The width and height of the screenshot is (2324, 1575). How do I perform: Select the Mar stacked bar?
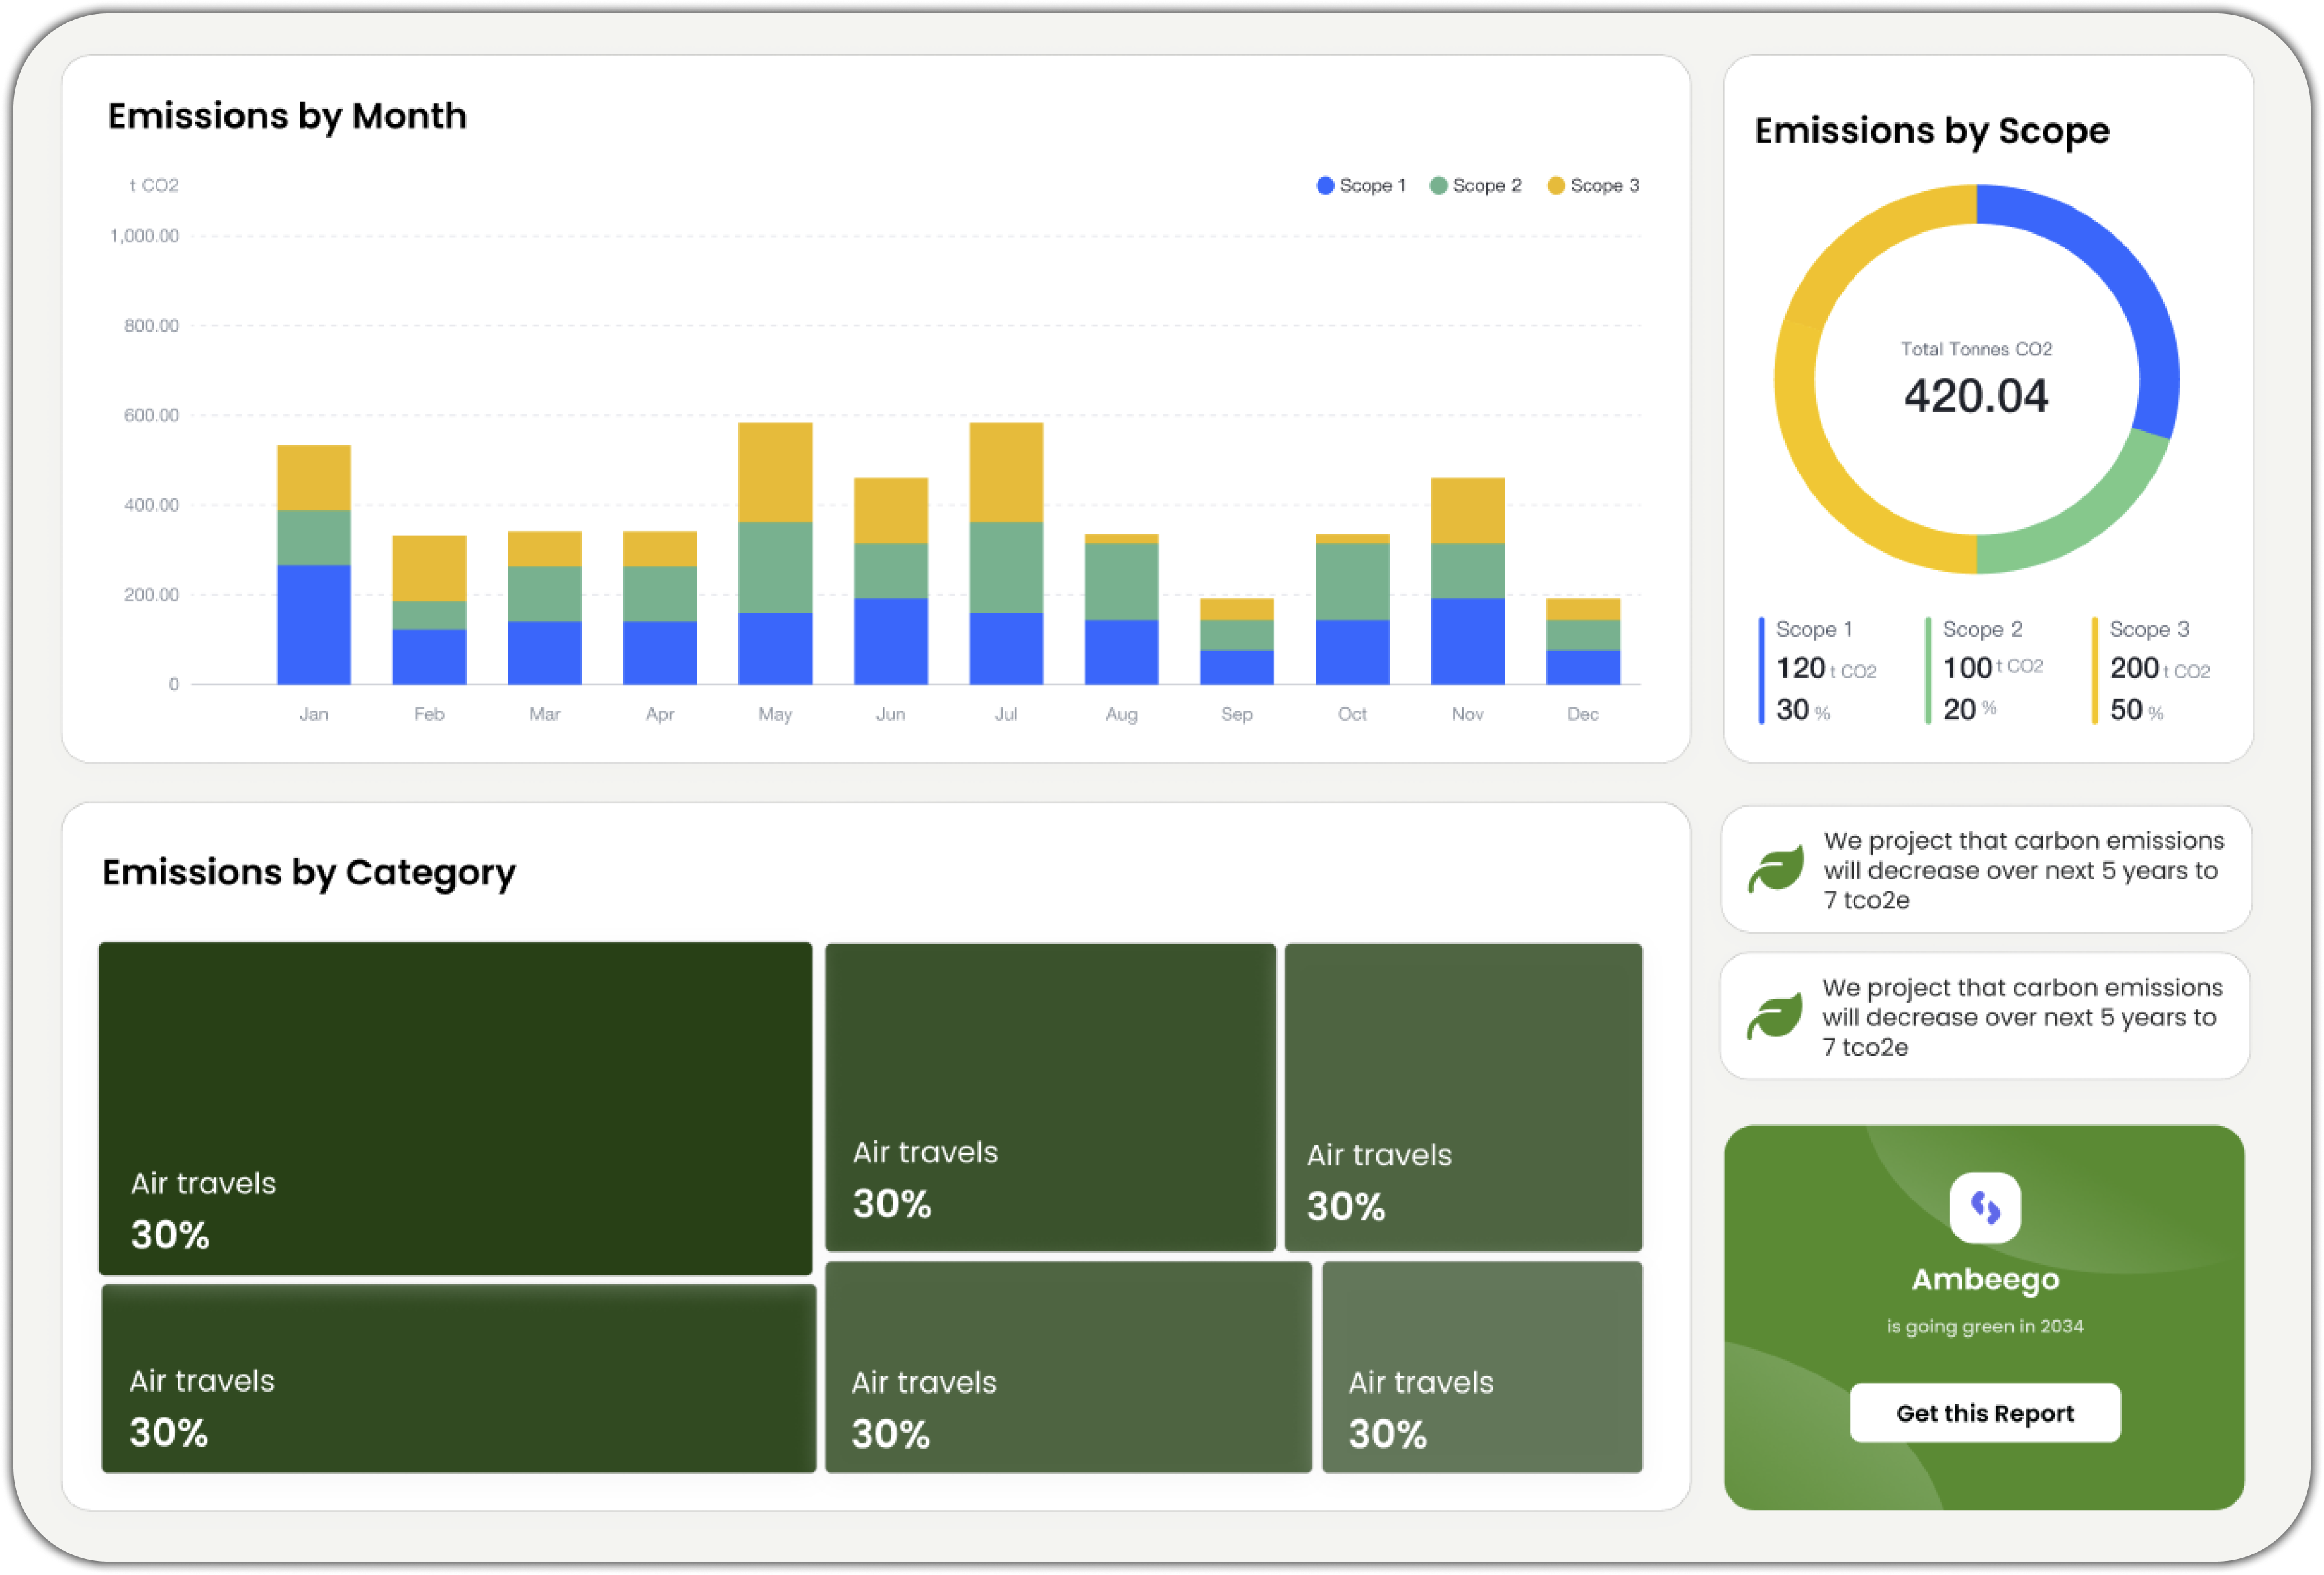tap(545, 607)
